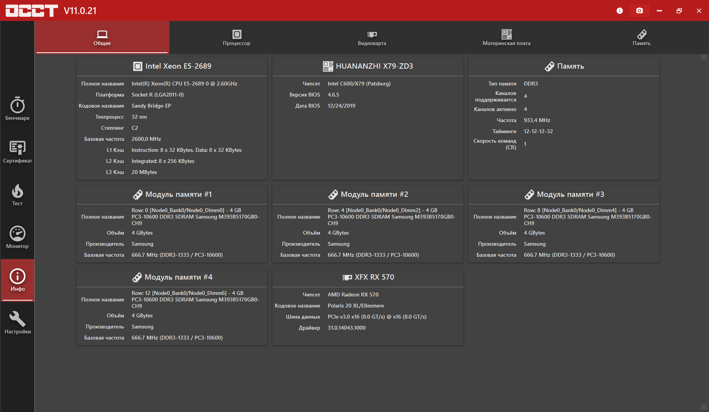Click the BIOS date value '12/24/2019'
This screenshot has height=412, width=709.
[342, 106]
